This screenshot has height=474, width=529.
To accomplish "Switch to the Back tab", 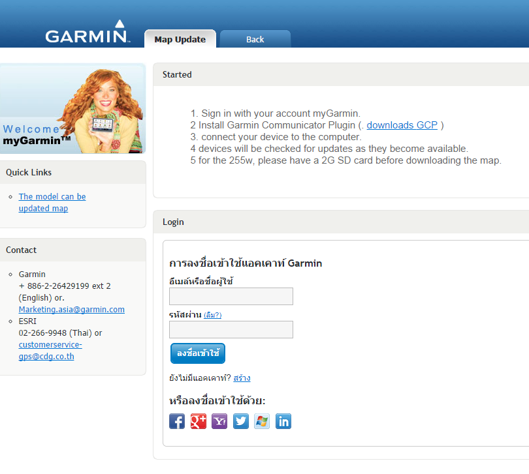I will point(255,39).
